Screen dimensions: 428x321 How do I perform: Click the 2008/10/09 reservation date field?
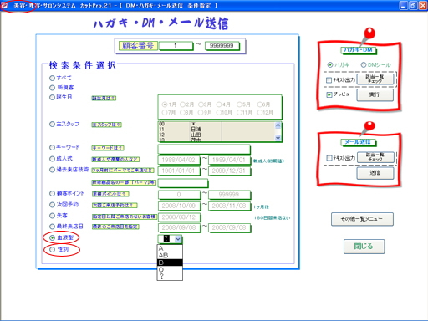[x=179, y=206]
